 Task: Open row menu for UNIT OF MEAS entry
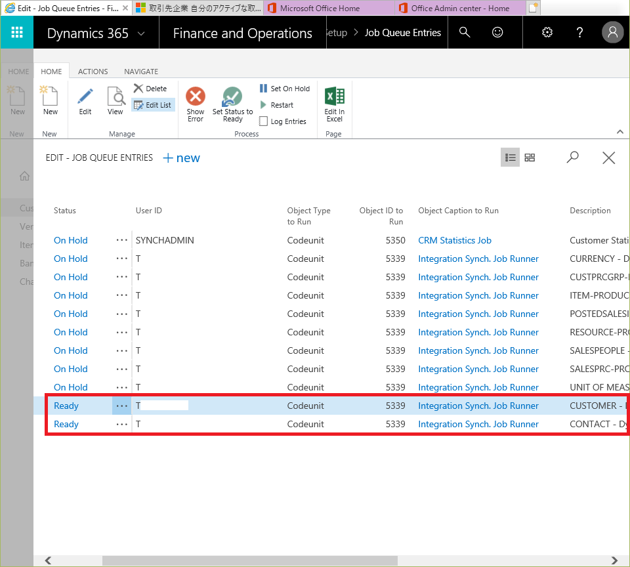point(122,387)
